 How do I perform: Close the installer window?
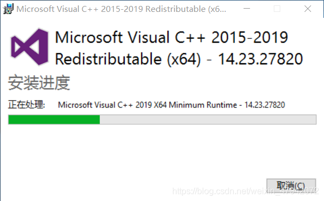click(x=308, y=9)
